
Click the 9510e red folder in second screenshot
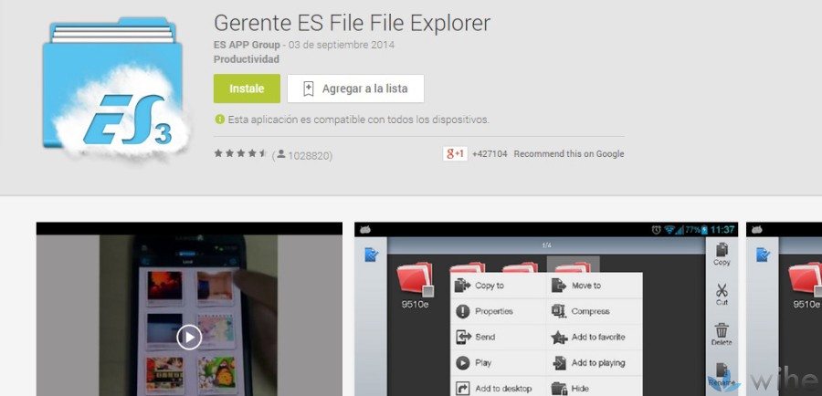coord(415,279)
